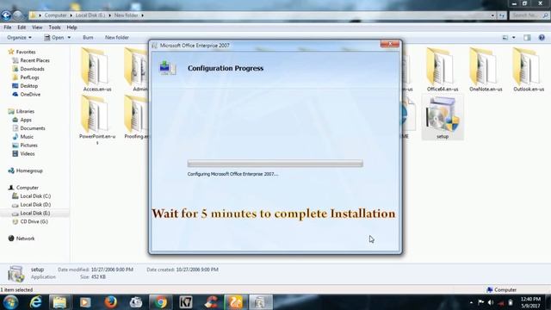Screen dimensions: 551x310
Task: Show hidden tray icons arrow
Action: pos(471,302)
